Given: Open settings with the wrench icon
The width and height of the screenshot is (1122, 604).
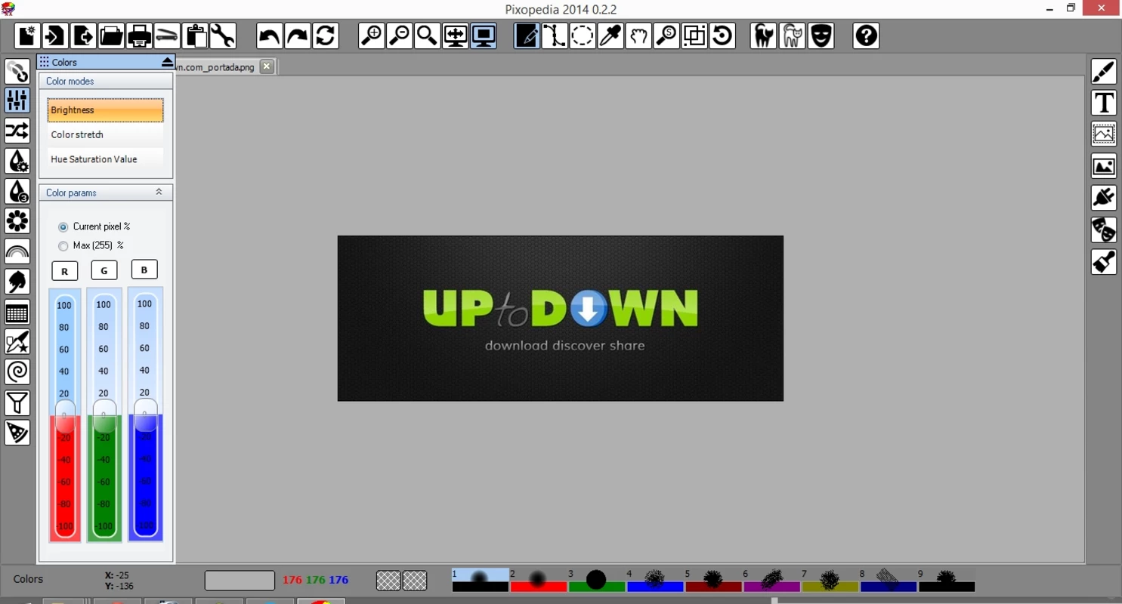Looking at the screenshot, I should tap(223, 35).
